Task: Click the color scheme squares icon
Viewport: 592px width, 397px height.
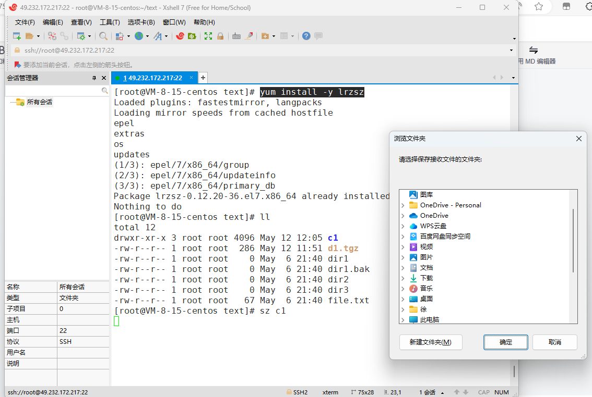Action: click(120, 36)
